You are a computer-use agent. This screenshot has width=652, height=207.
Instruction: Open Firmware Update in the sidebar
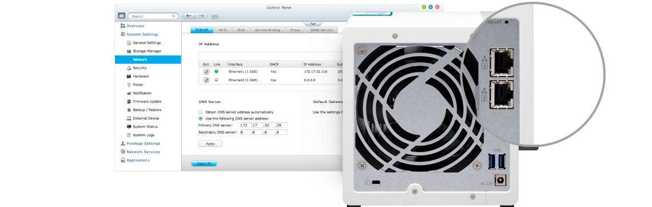point(147,101)
